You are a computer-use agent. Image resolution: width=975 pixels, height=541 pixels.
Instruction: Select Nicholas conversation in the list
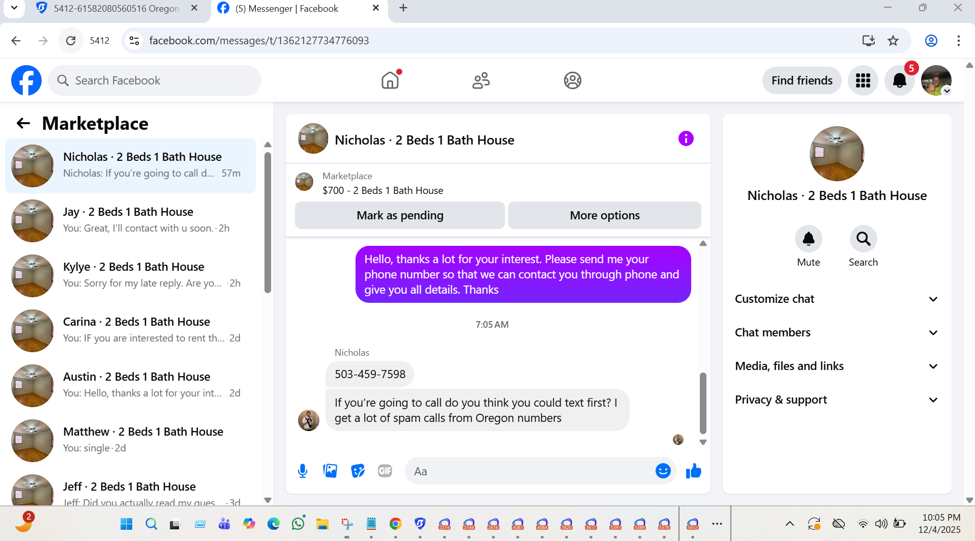(x=131, y=166)
